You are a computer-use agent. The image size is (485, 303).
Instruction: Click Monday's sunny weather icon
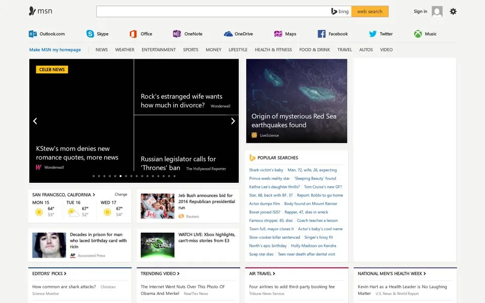pos(39,212)
